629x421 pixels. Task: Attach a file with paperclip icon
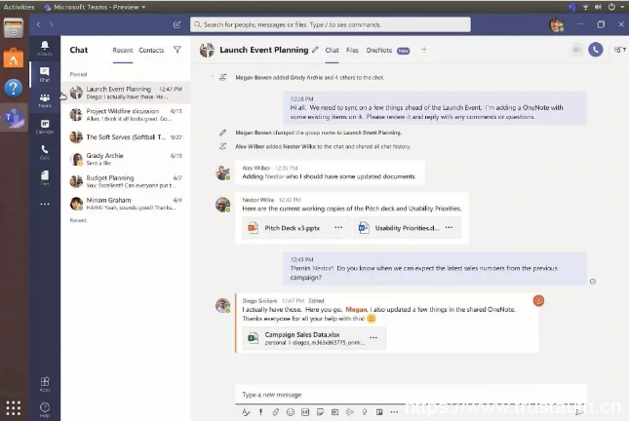(x=276, y=412)
